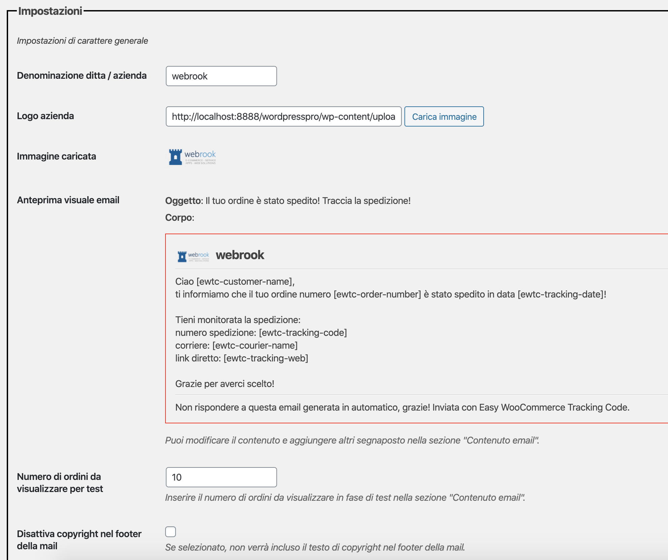
Task: Click the email subject line after Oggetto
Action: point(308,201)
